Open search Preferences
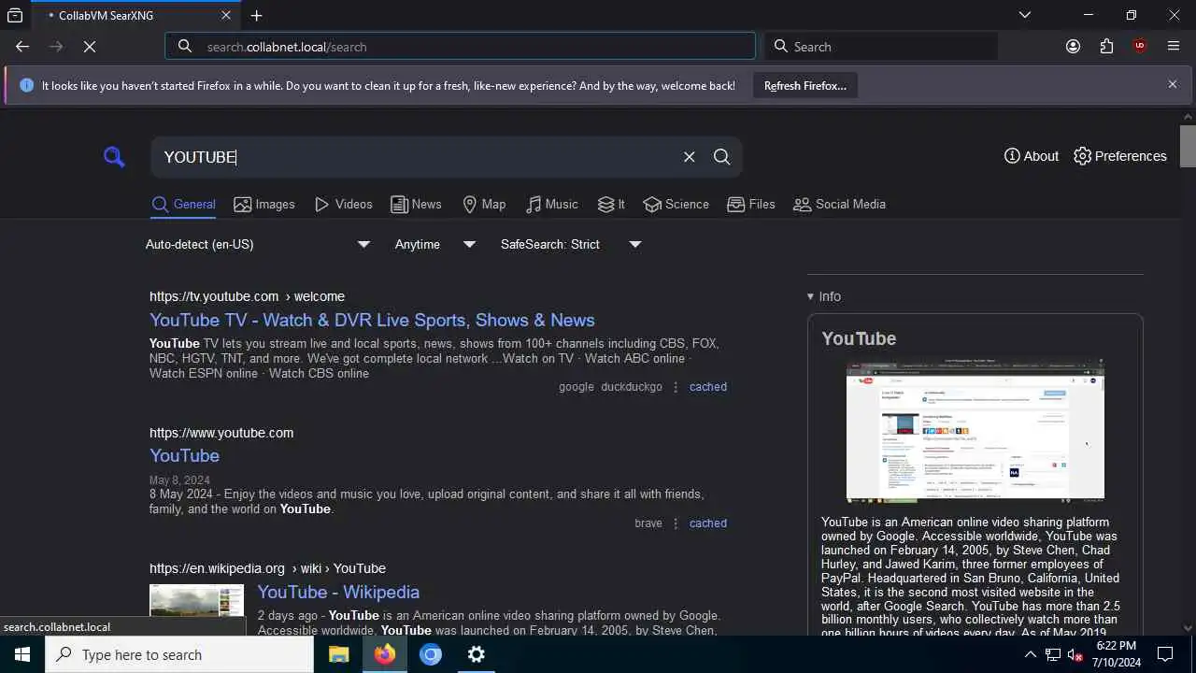The image size is (1196, 673). click(1119, 156)
